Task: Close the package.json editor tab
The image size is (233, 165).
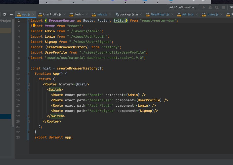Action: pos(141,15)
